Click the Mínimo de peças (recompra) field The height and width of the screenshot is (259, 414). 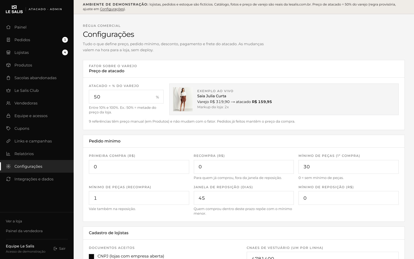[139, 198]
